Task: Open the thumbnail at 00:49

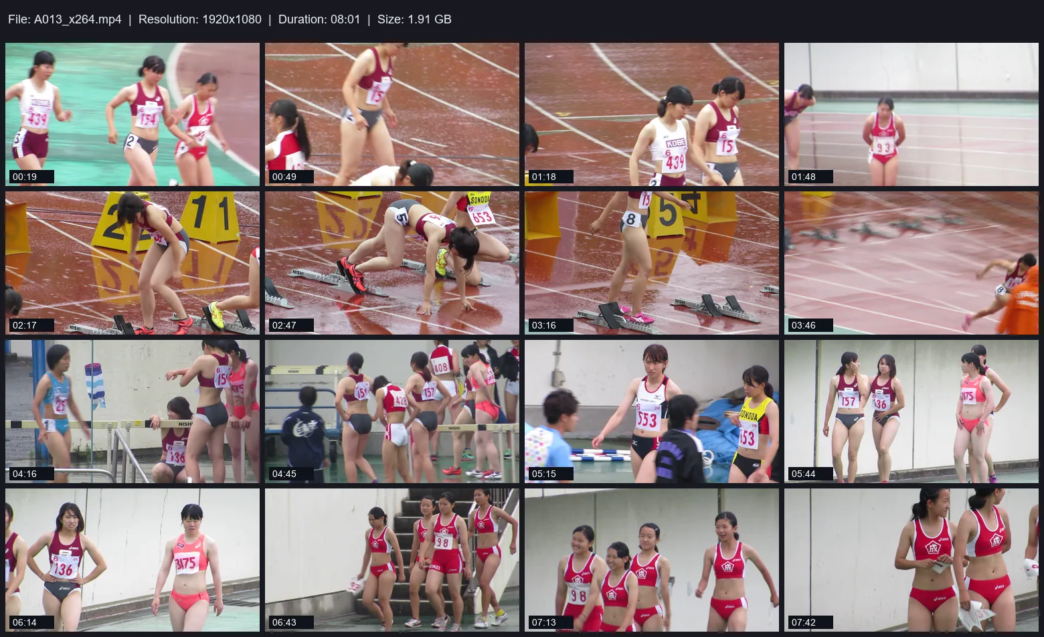Action: [392, 114]
